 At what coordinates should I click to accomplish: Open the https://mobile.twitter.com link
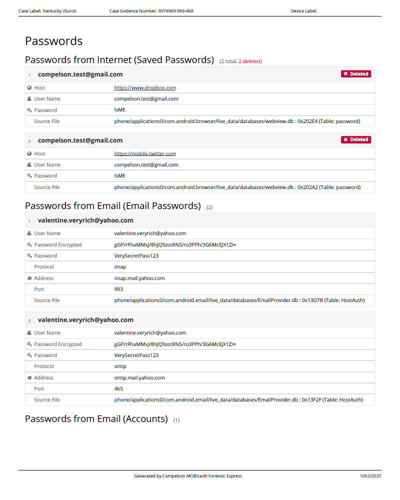[145, 153]
